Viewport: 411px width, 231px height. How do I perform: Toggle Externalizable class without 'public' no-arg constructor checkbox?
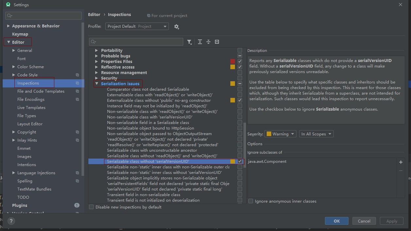pos(240,100)
